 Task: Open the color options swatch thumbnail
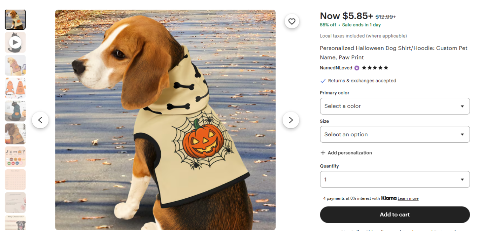15,157
